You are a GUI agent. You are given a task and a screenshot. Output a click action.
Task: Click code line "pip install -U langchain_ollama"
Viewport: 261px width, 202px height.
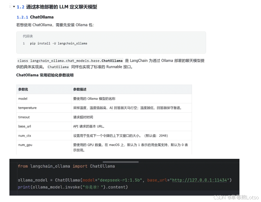pos(58,43)
